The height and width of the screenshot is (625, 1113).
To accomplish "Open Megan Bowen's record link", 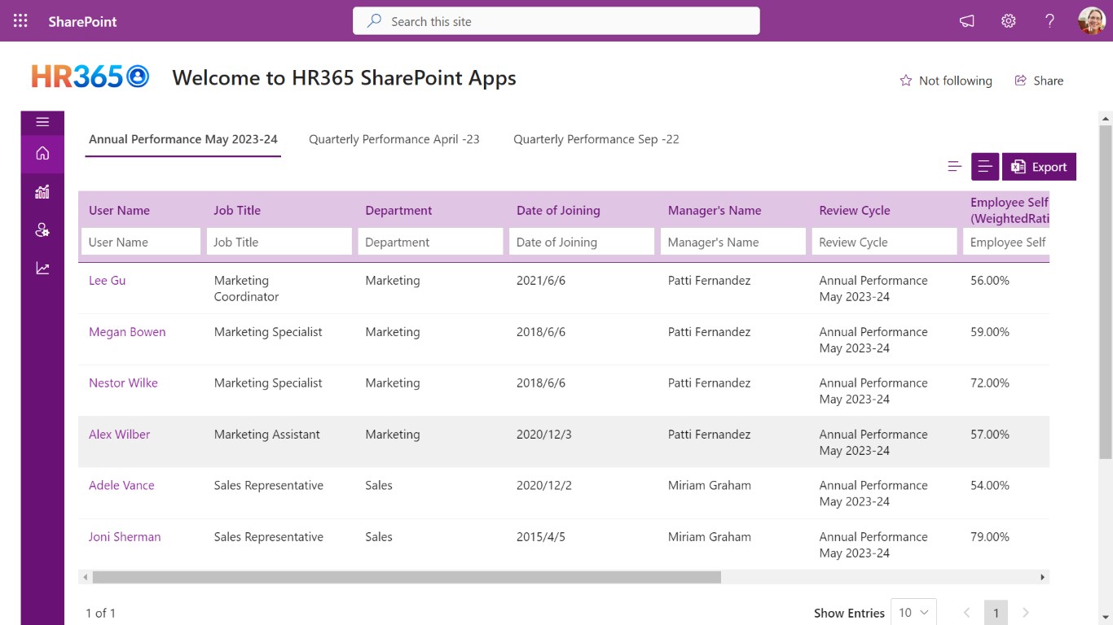I will (x=127, y=332).
